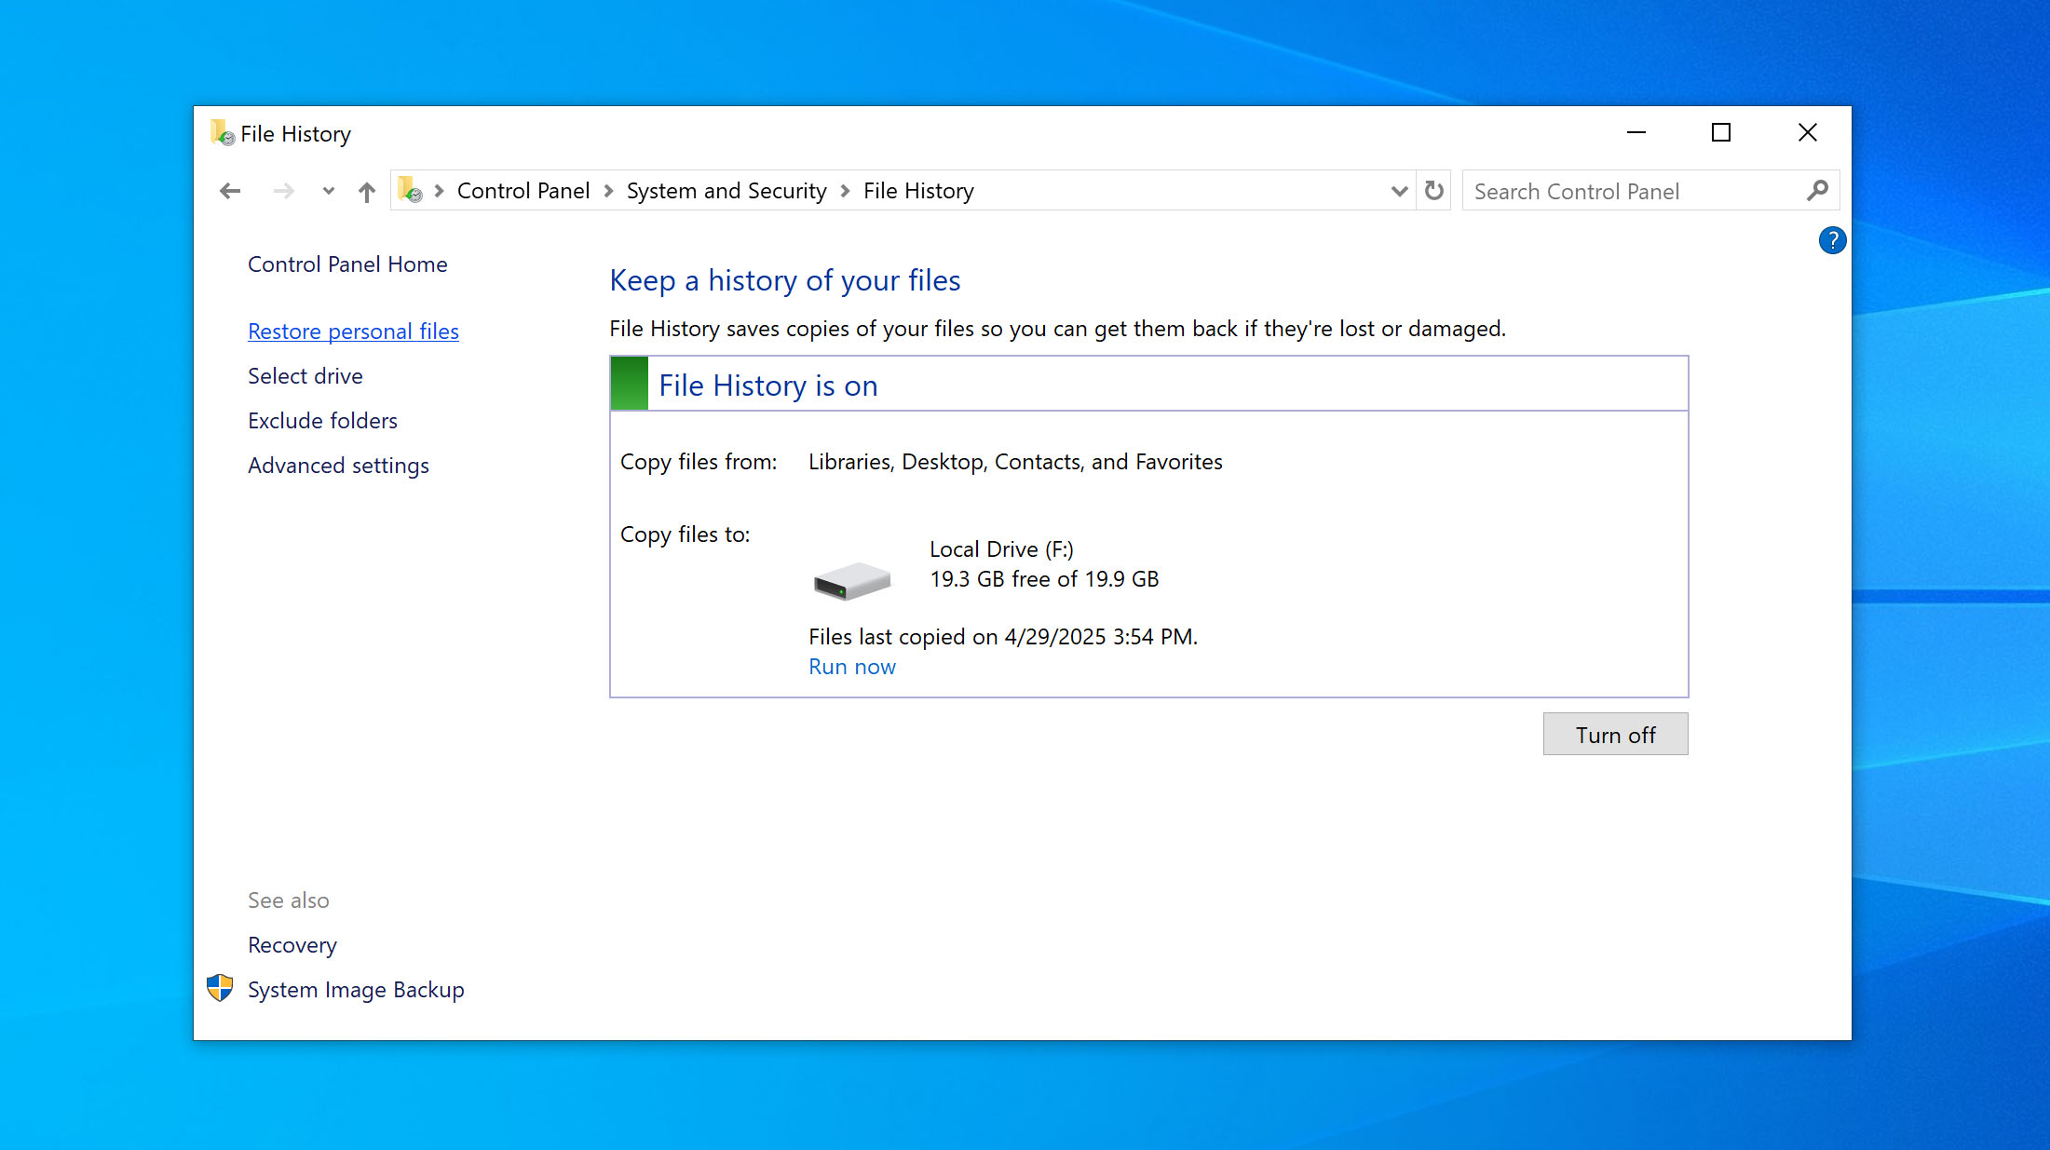Click the File History title bar icon
The height and width of the screenshot is (1150, 2050).
(222, 133)
